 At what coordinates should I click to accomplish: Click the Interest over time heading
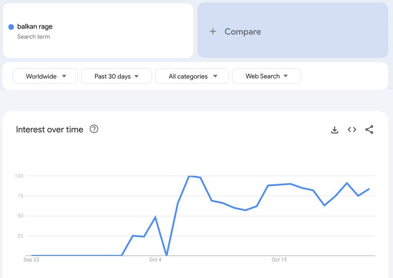tap(50, 130)
